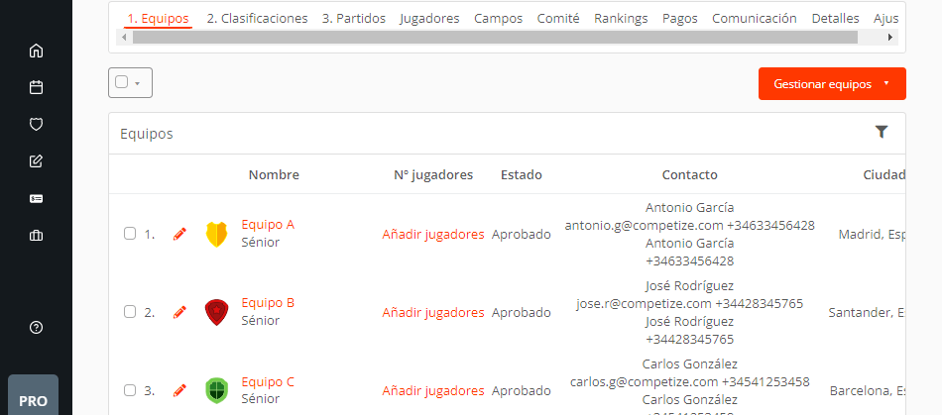Click the briefcase icon in sidebar
The height and width of the screenshot is (415, 942).
pyautogui.click(x=36, y=236)
